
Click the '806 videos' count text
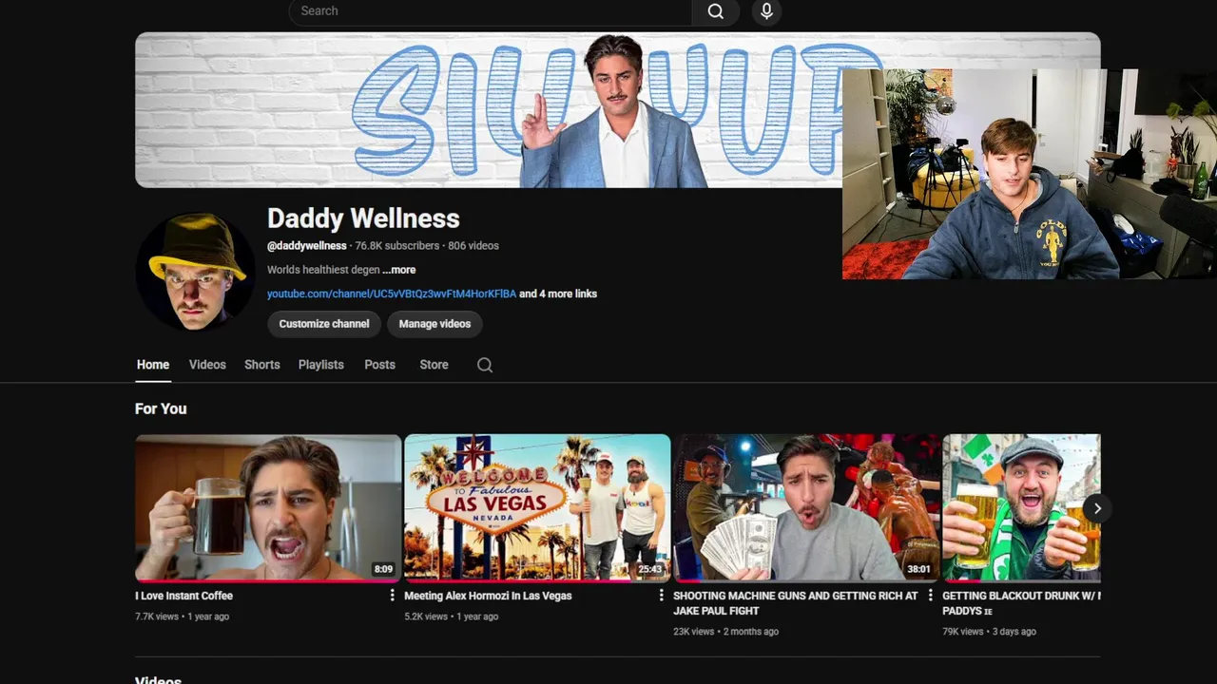(473, 246)
